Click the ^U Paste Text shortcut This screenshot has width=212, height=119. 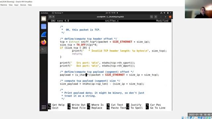tap(116, 108)
